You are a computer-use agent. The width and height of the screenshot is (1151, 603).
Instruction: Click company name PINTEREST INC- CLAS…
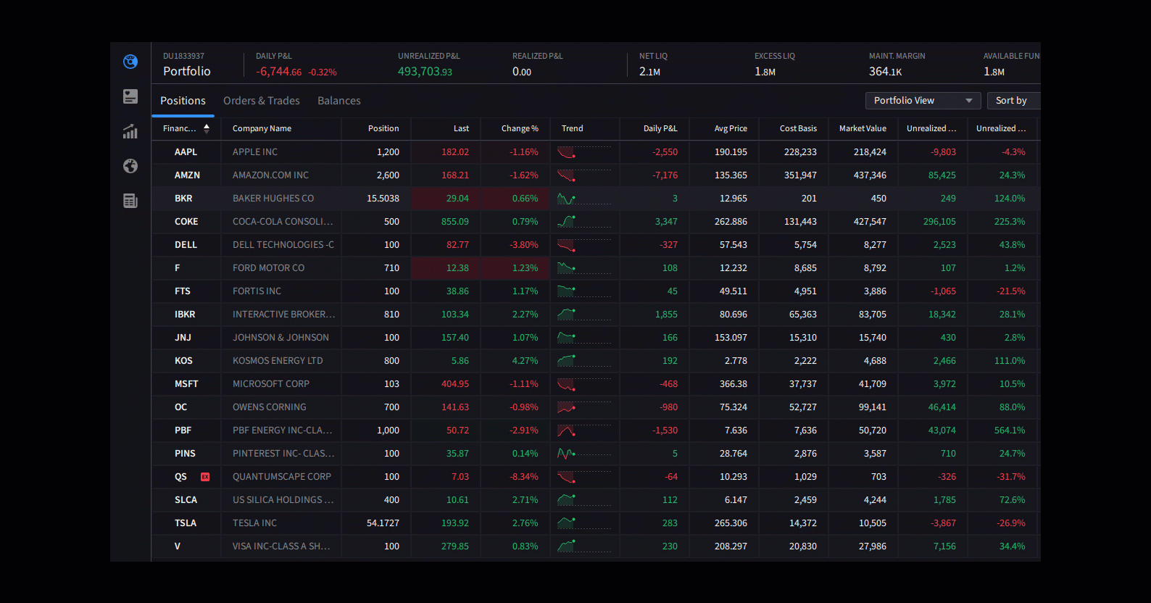283,454
